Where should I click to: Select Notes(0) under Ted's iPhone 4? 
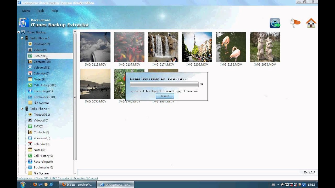coord(40,150)
